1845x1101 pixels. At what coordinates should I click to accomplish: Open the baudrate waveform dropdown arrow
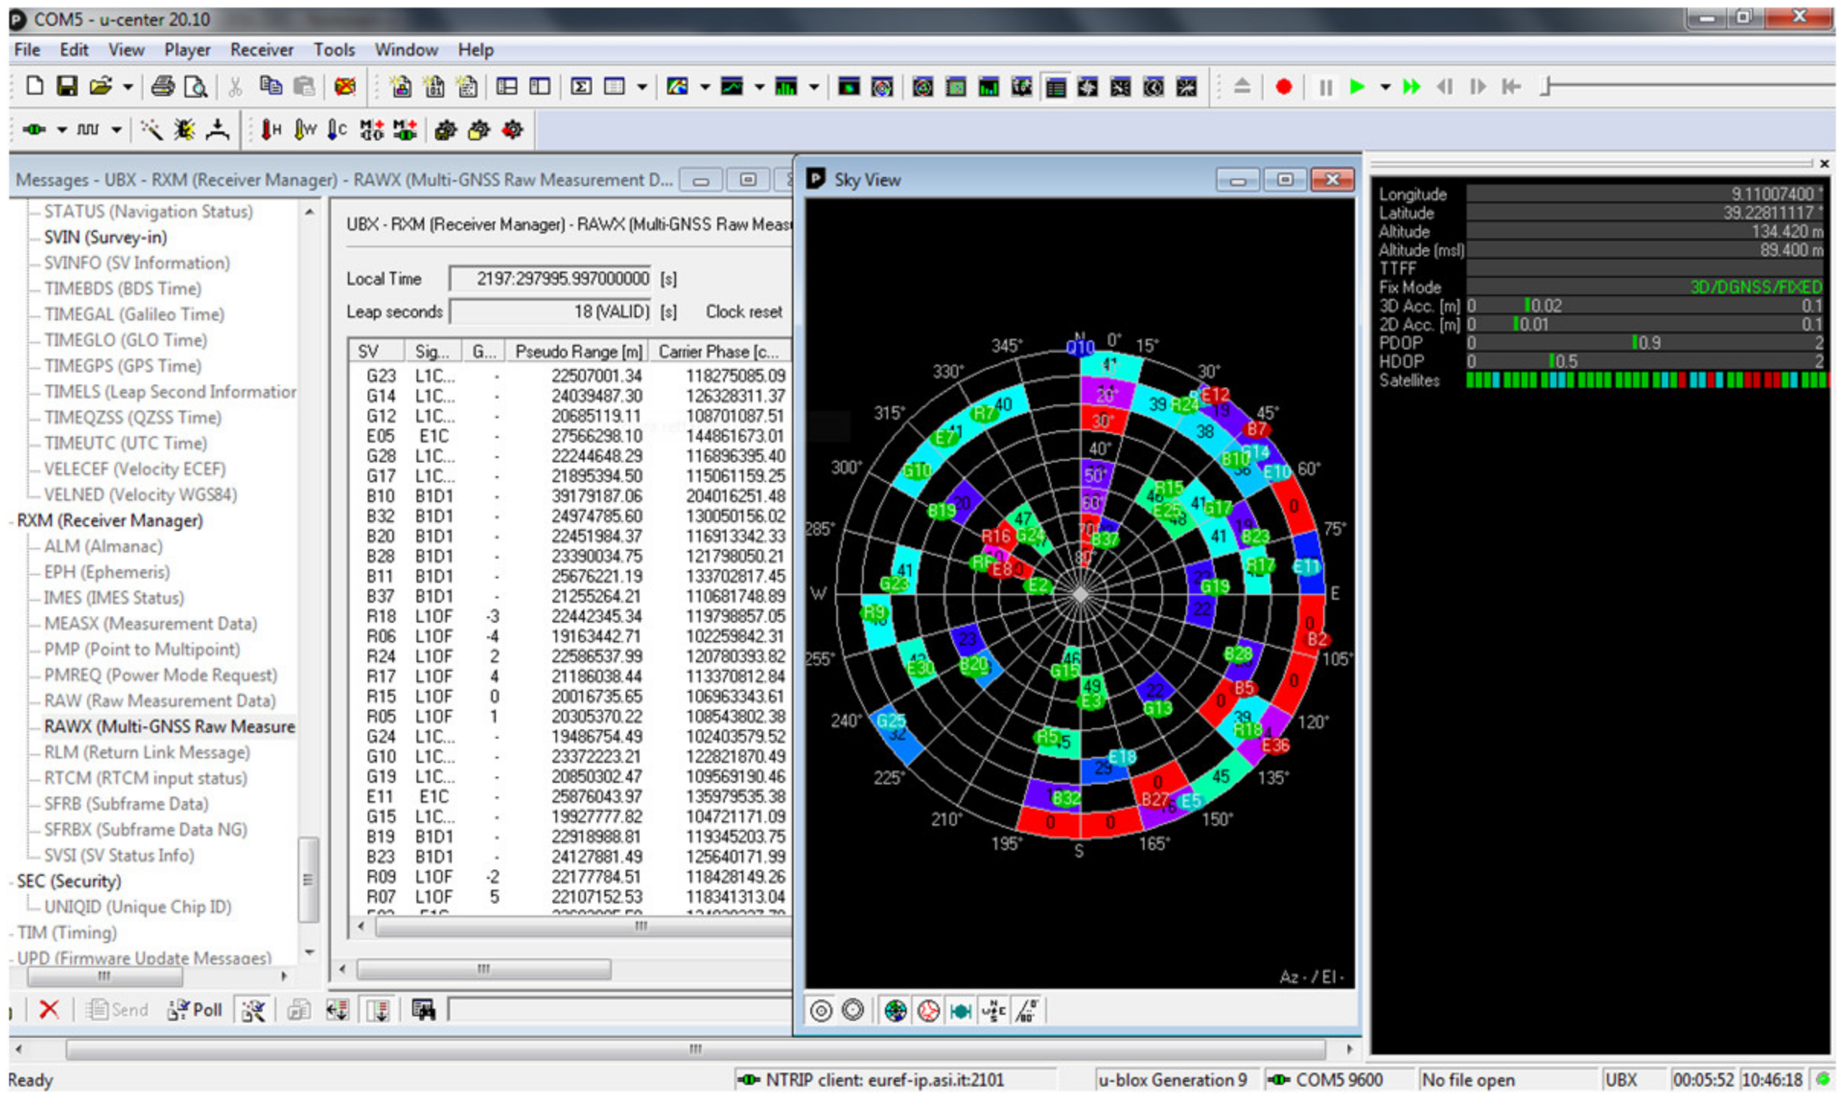(x=116, y=130)
